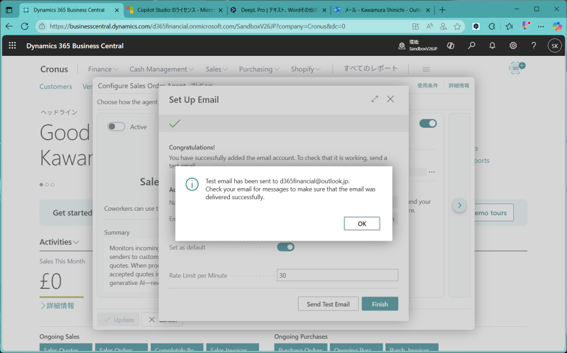Click the SandboxV26JP environment icon

click(x=402, y=46)
